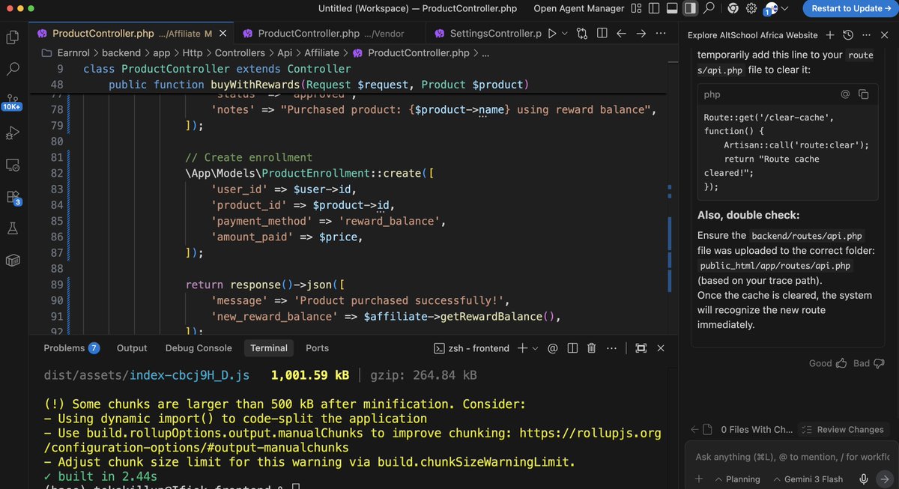
Task: Open editor more actions ellipsis
Action: click(x=660, y=34)
